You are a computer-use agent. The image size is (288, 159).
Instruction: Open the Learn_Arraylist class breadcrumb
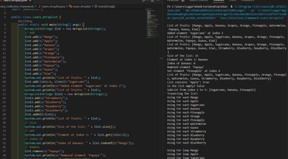82,6
